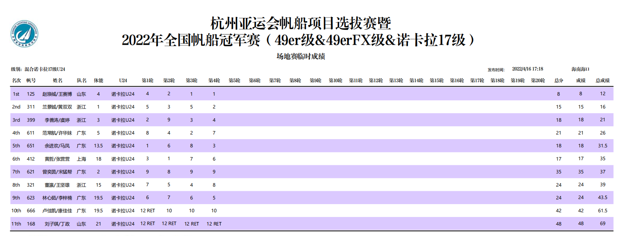This screenshot has height=236, width=623.
Task: Click the 场地赛临时成绩 subtitle
Action: pyautogui.click(x=300, y=56)
